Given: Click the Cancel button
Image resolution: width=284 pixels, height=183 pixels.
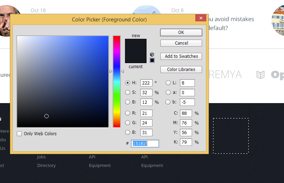Looking at the screenshot, I should (181, 43).
